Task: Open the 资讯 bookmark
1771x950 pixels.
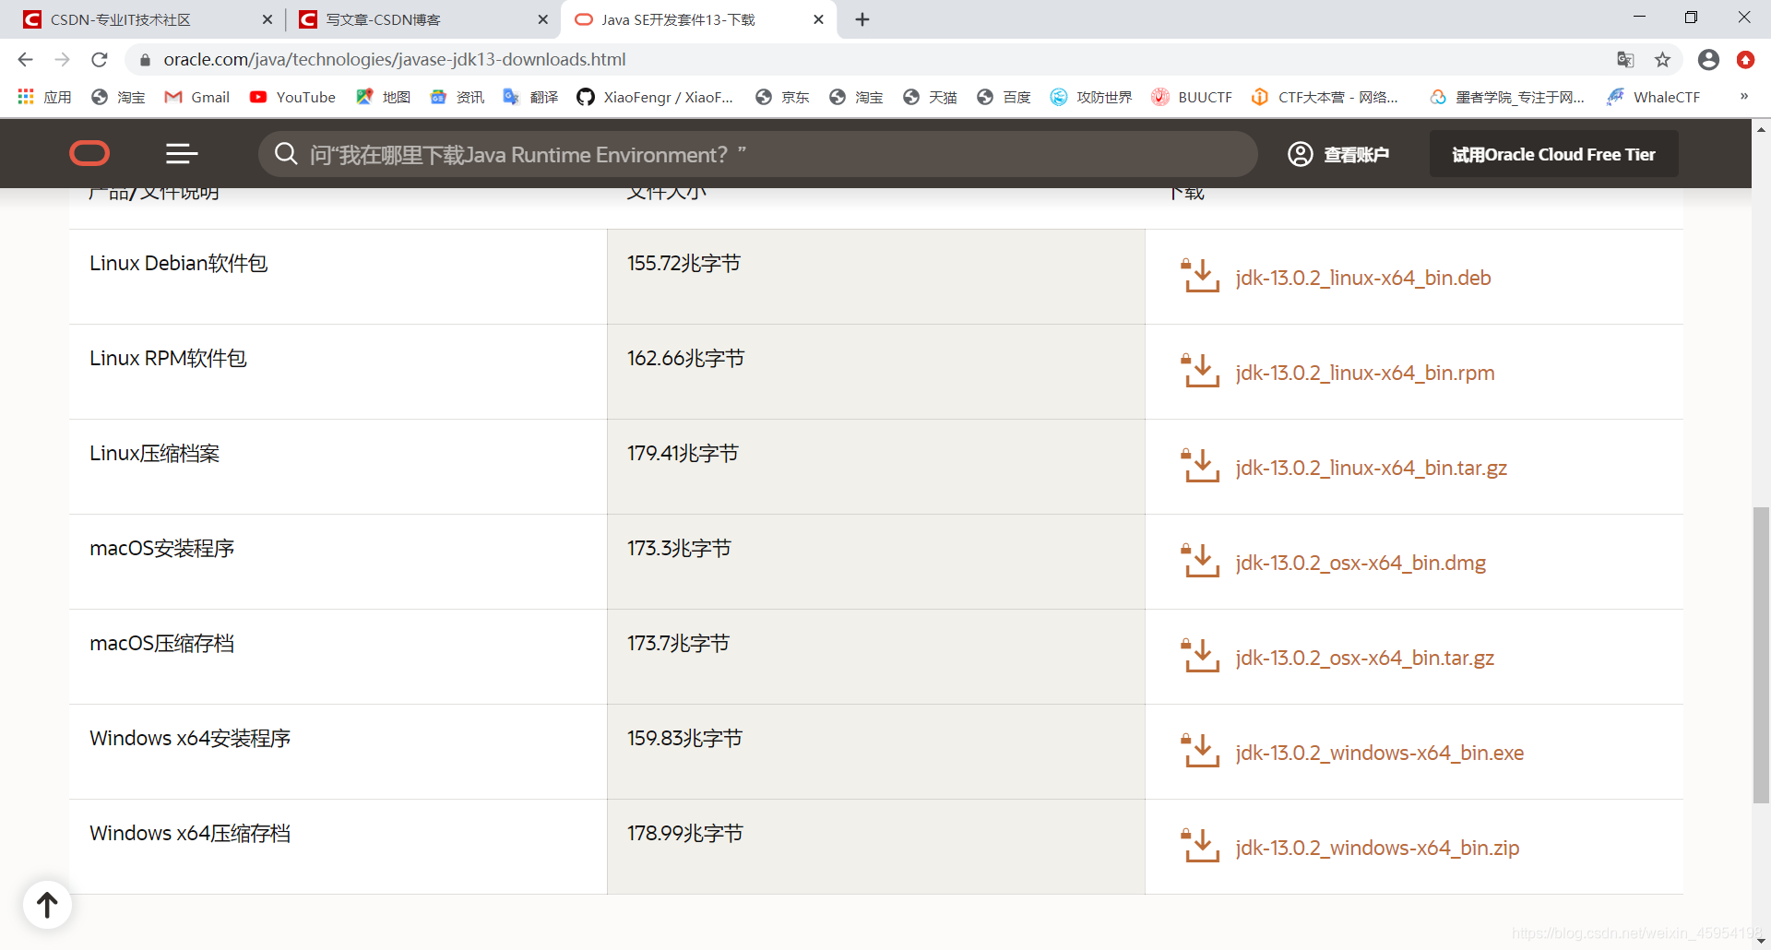Action: coord(457,97)
